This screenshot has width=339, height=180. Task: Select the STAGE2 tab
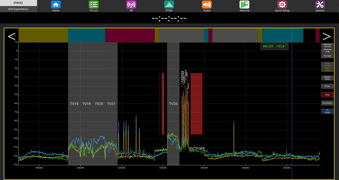[18, 3]
